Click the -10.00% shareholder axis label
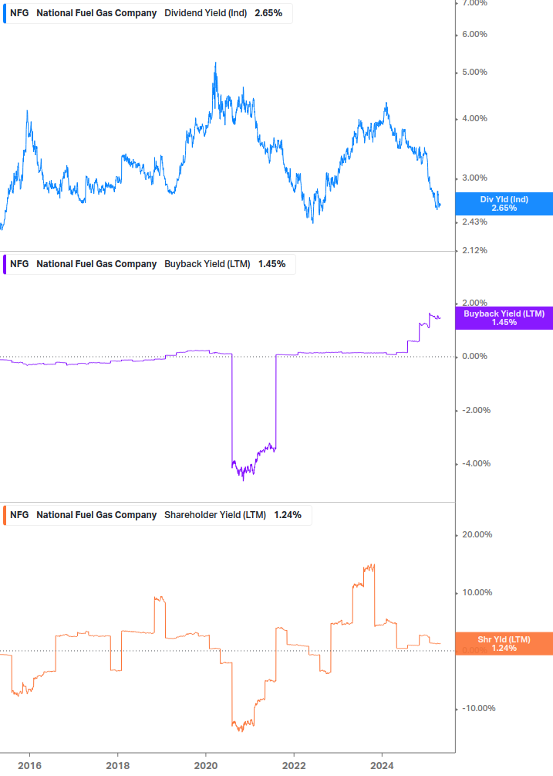 478,709
